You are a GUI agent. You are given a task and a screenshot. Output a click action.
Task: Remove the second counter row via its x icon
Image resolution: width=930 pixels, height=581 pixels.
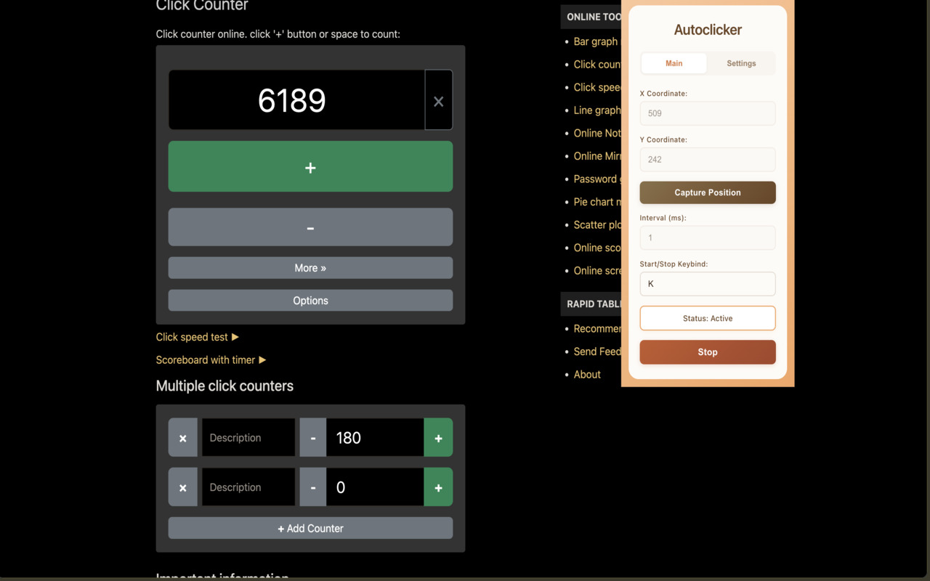pyautogui.click(x=182, y=487)
